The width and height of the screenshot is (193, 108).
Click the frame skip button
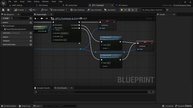(x=125, y=10)
